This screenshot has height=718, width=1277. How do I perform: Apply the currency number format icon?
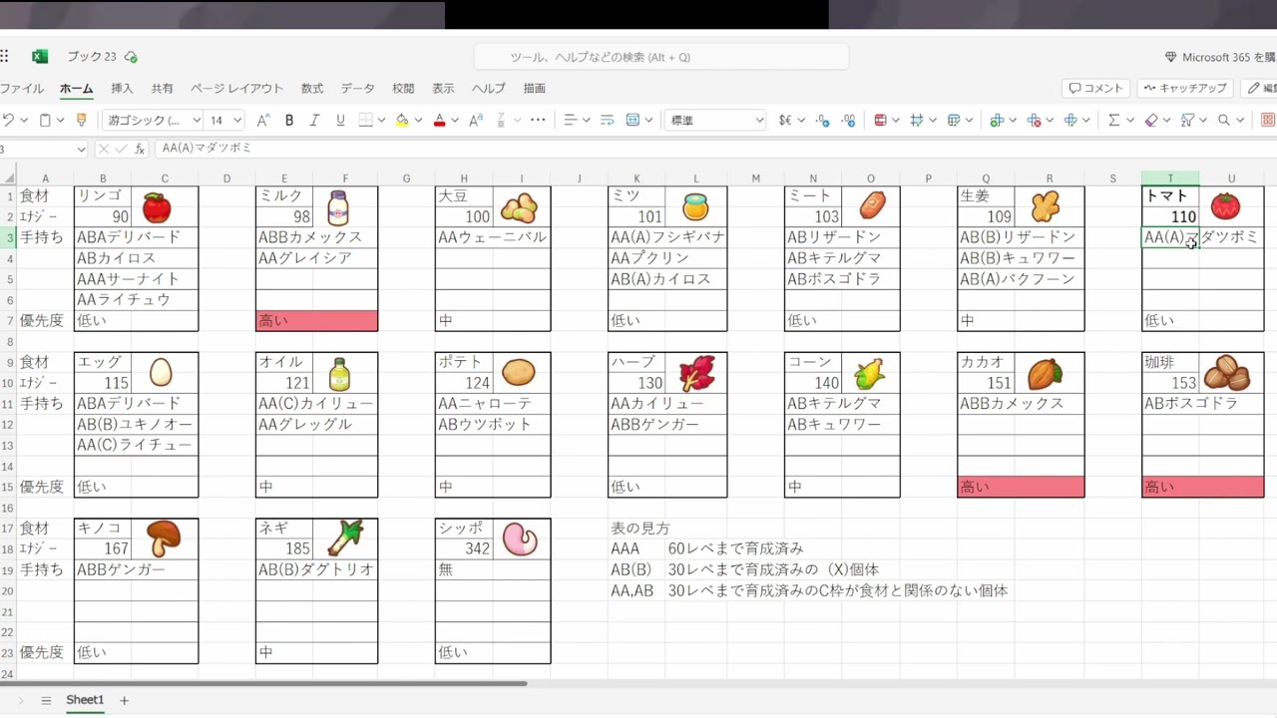tap(784, 120)
